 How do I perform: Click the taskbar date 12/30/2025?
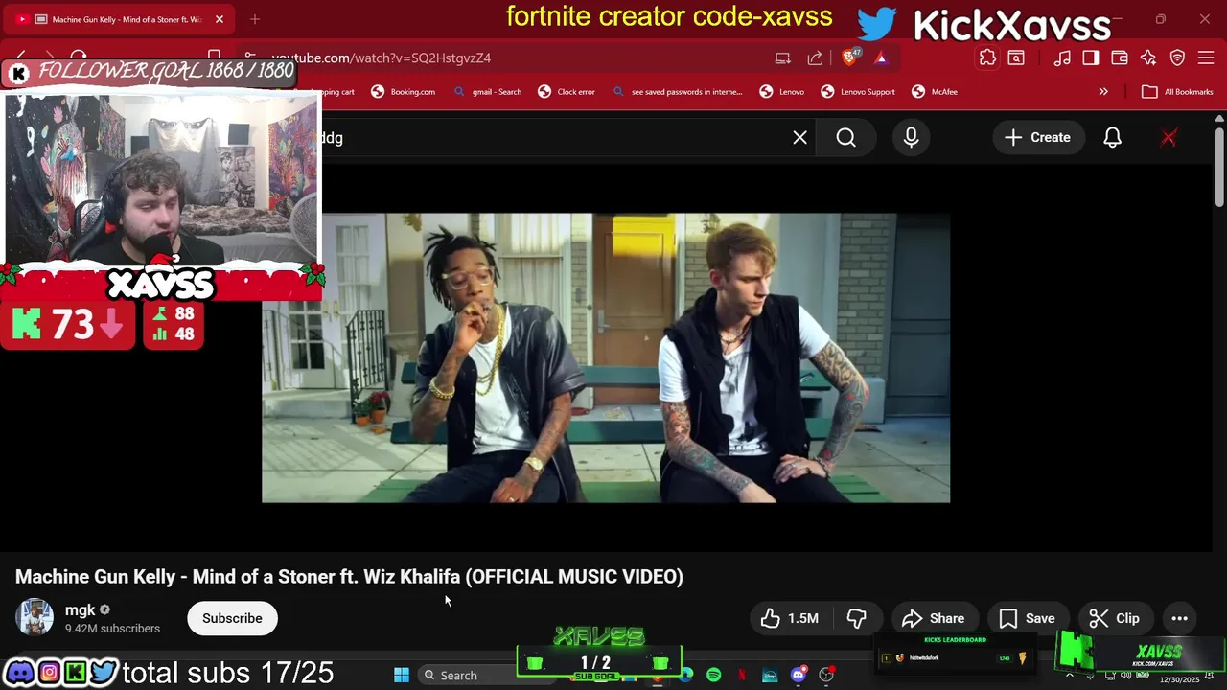1179,680
